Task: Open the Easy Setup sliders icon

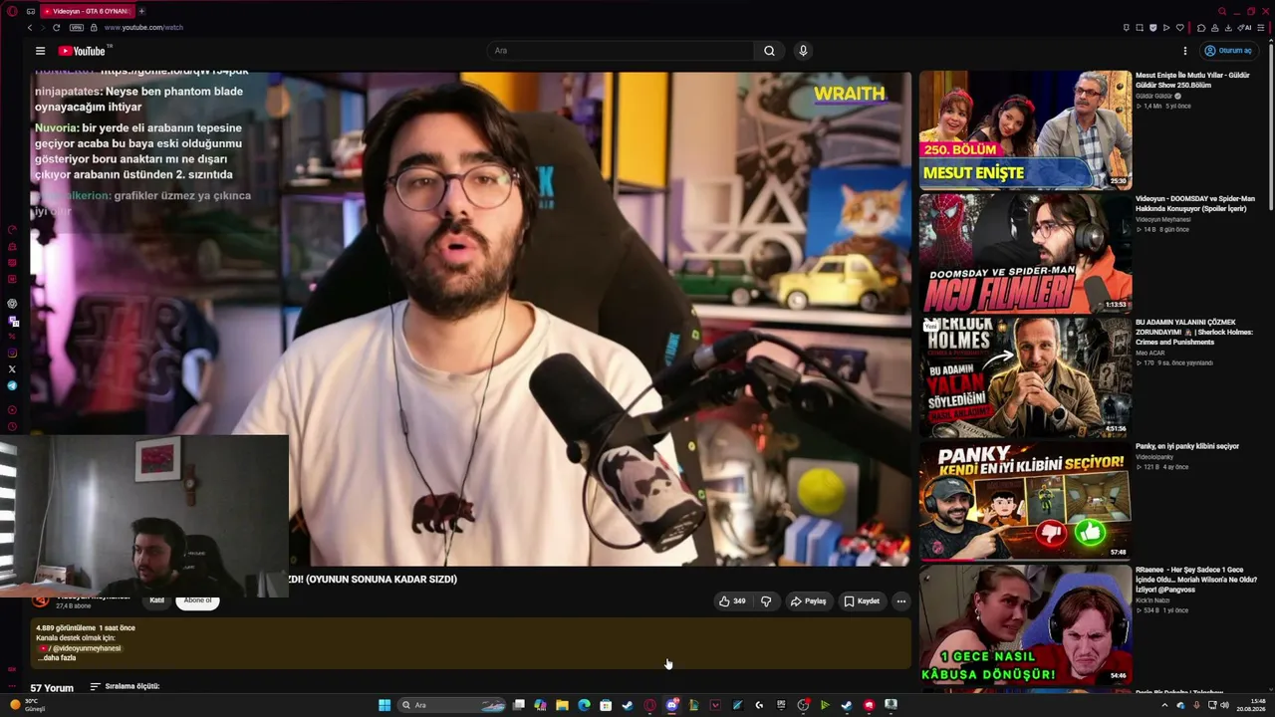Action: (1261, 28)
